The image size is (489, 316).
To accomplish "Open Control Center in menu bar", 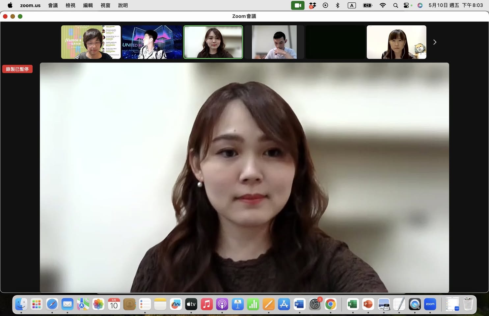I will tap(407, 5).
